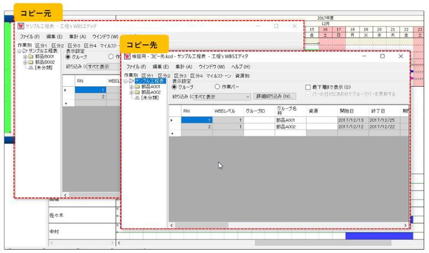Switch to the マイルストーン tab in the front window
This screenshot has width=429, height=253.
[x=219, y=76]
